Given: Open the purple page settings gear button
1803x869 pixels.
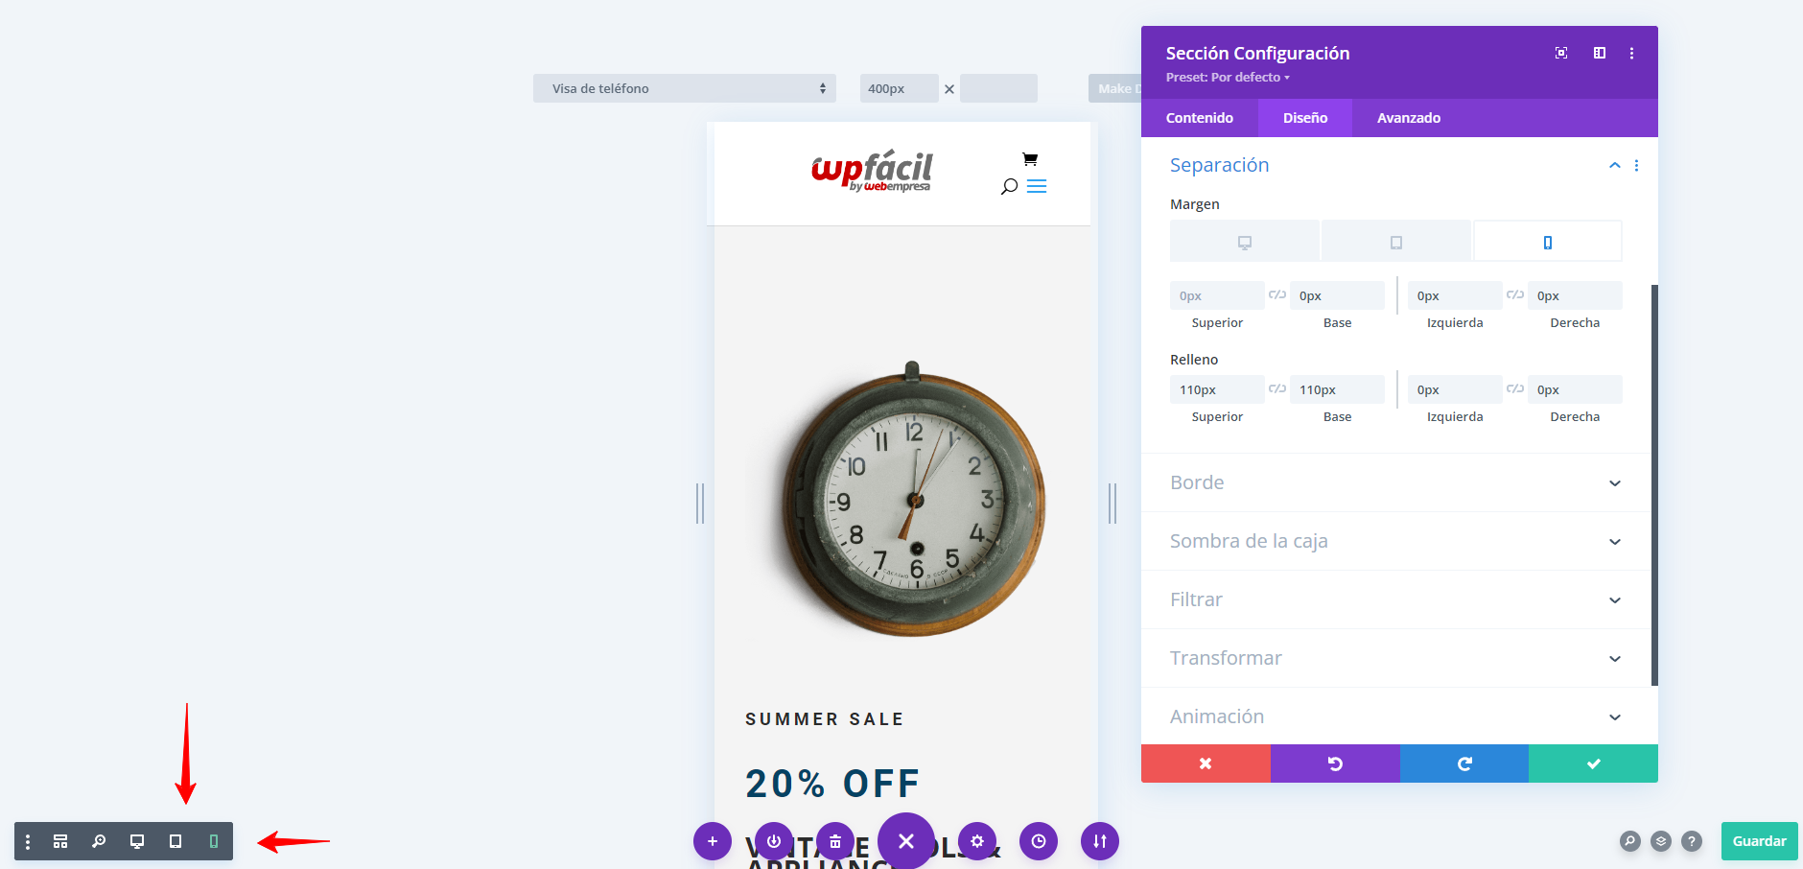Looking at the screenshot, I should tap(977, 841).
